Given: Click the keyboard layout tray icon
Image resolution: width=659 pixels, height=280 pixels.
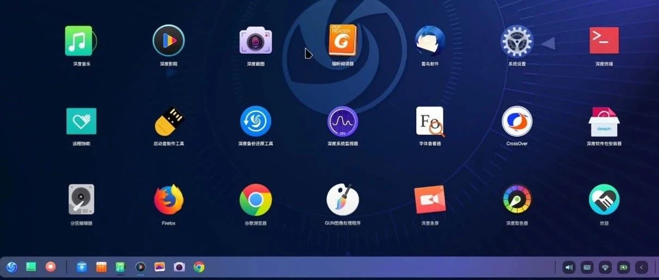Looking at the screenshot, I should (x=587, y=267).
